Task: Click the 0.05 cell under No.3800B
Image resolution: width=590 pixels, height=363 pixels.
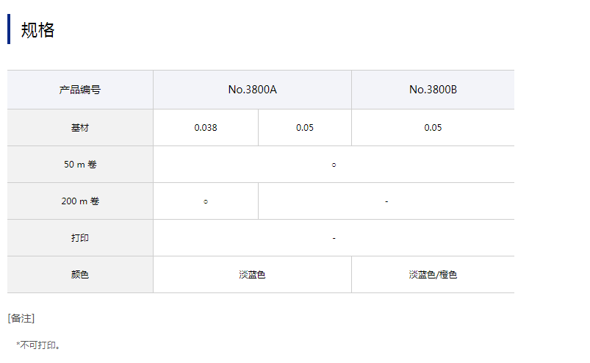Action: pyautogui.click(x=433, y=128)
